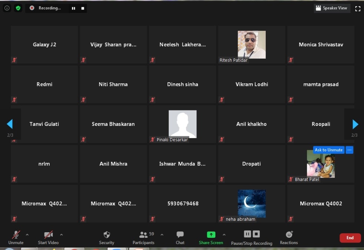The height and width of the screenshot is (250, 364).
Task: Start Video from the toolbar
Action: pyautogui.click(x=48, y=237)
